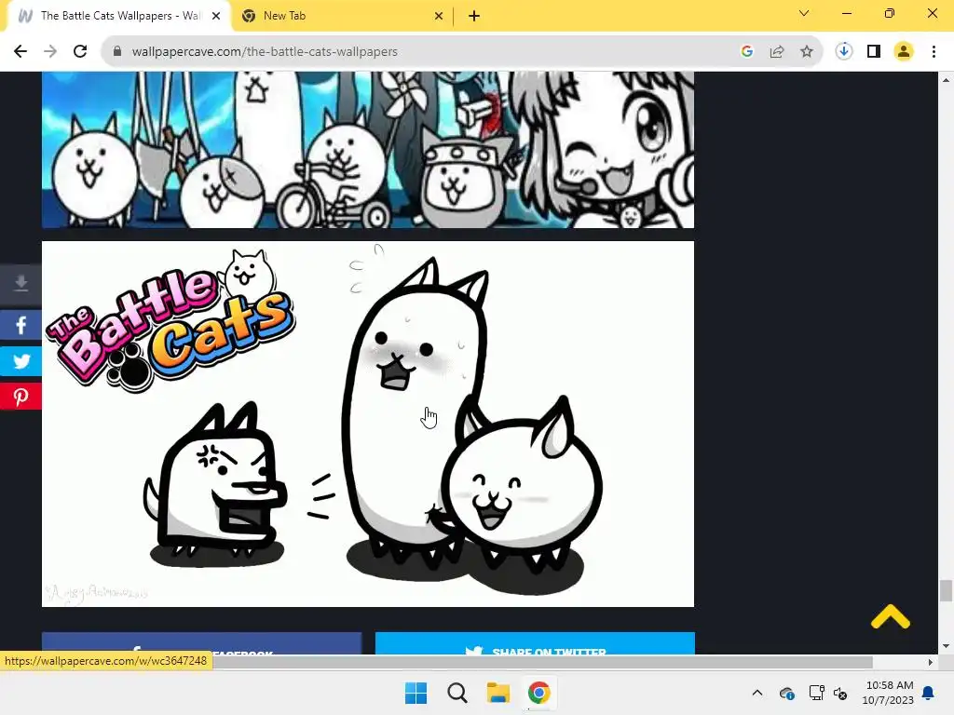Click the scrollbar up arrow
The image size is (954, 715).
point(946,80)
